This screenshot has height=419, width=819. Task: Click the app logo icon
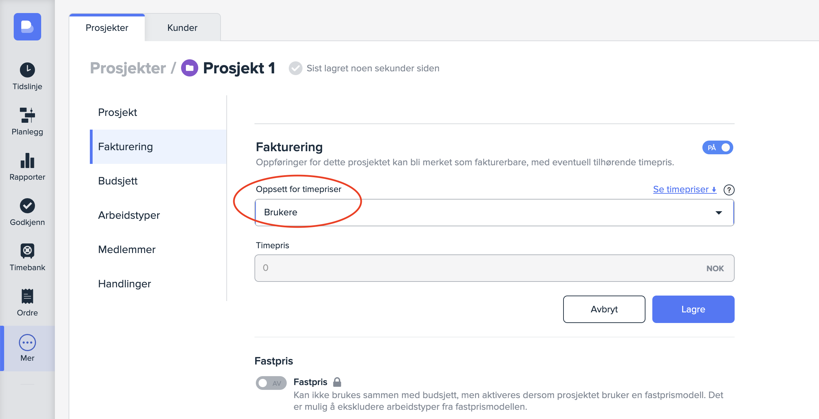coord(27,27)
